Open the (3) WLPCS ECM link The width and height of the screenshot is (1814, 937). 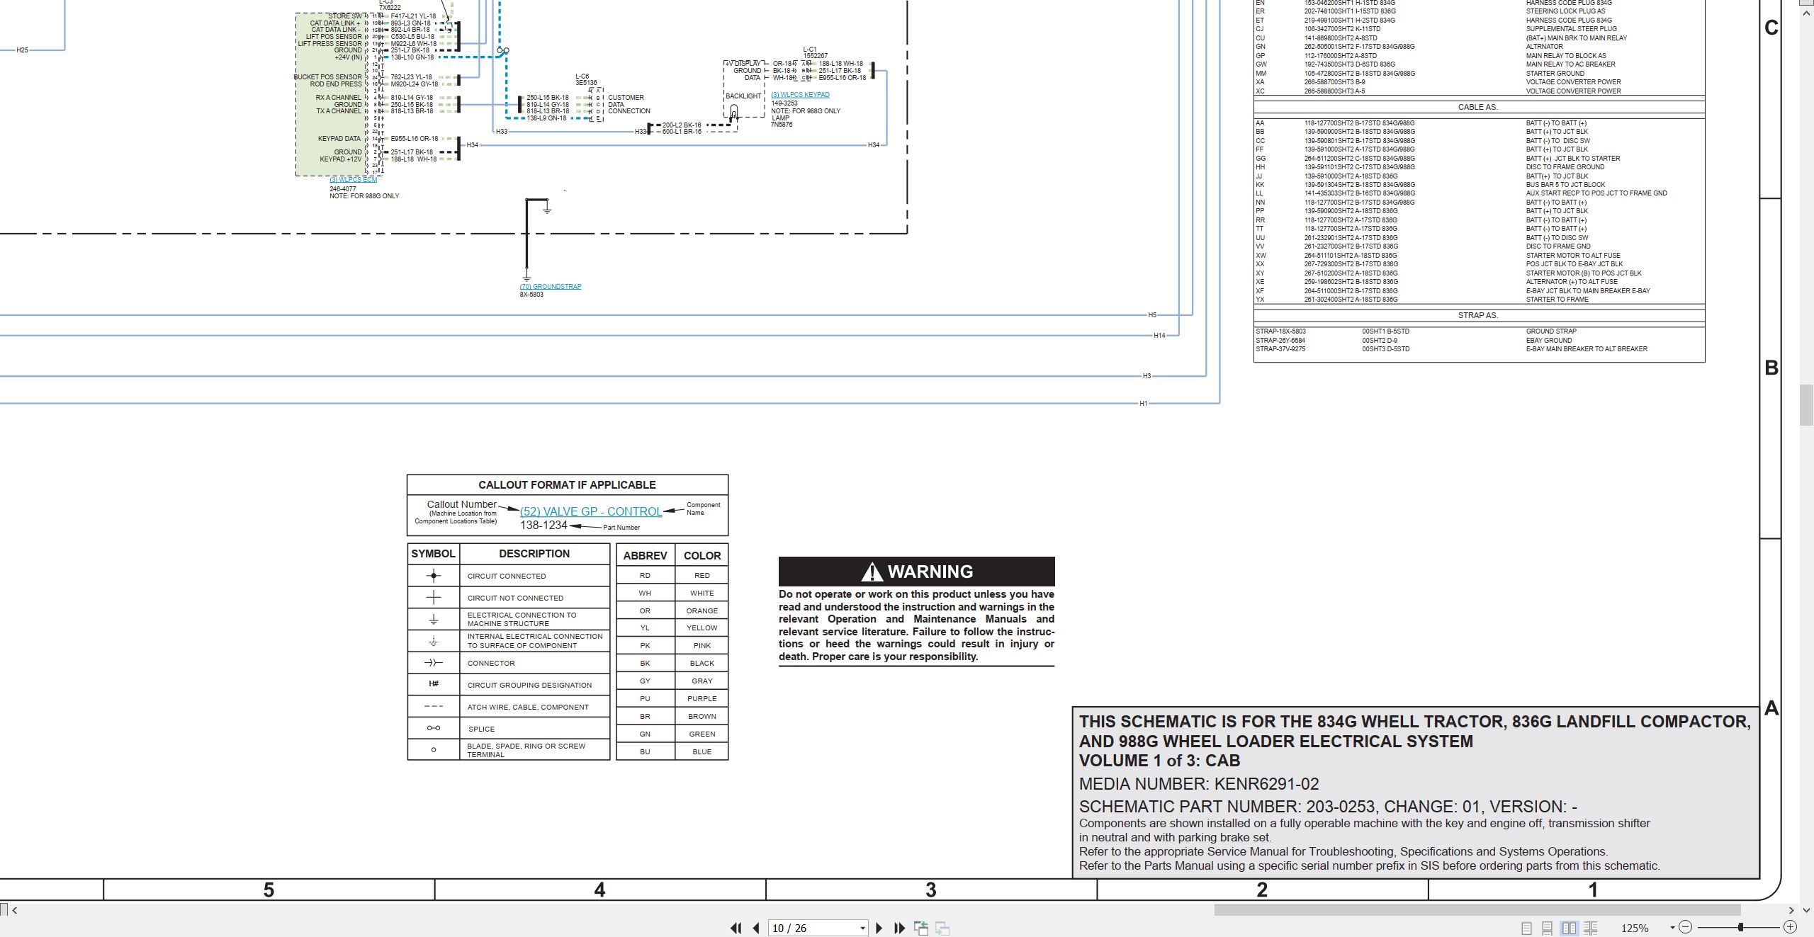pos(354,180)
